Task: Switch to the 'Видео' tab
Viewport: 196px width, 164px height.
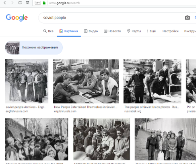Action: pos(91,31)
